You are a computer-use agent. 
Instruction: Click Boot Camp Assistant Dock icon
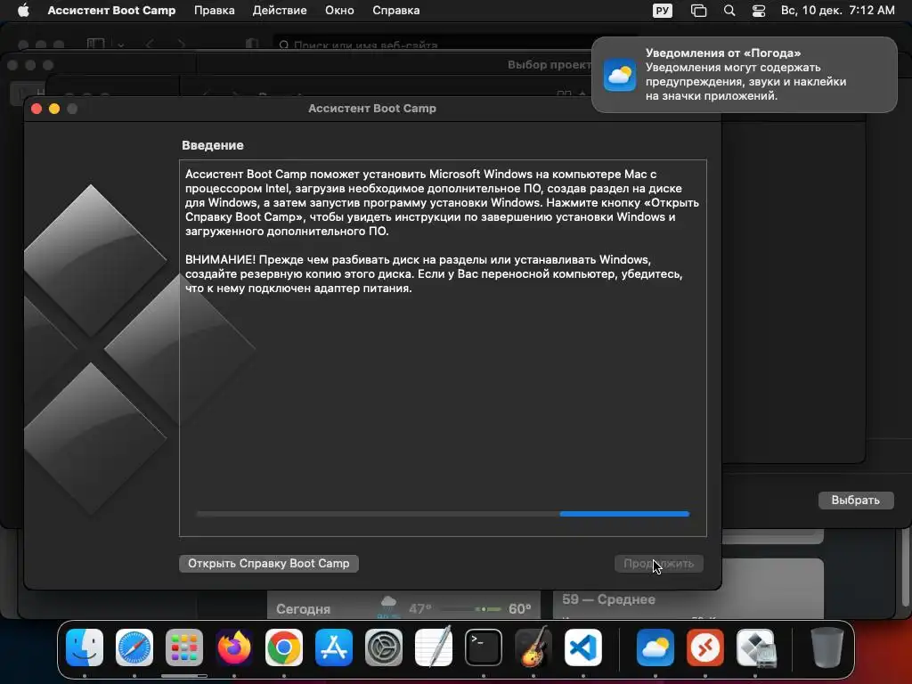(x=755, y=647)
